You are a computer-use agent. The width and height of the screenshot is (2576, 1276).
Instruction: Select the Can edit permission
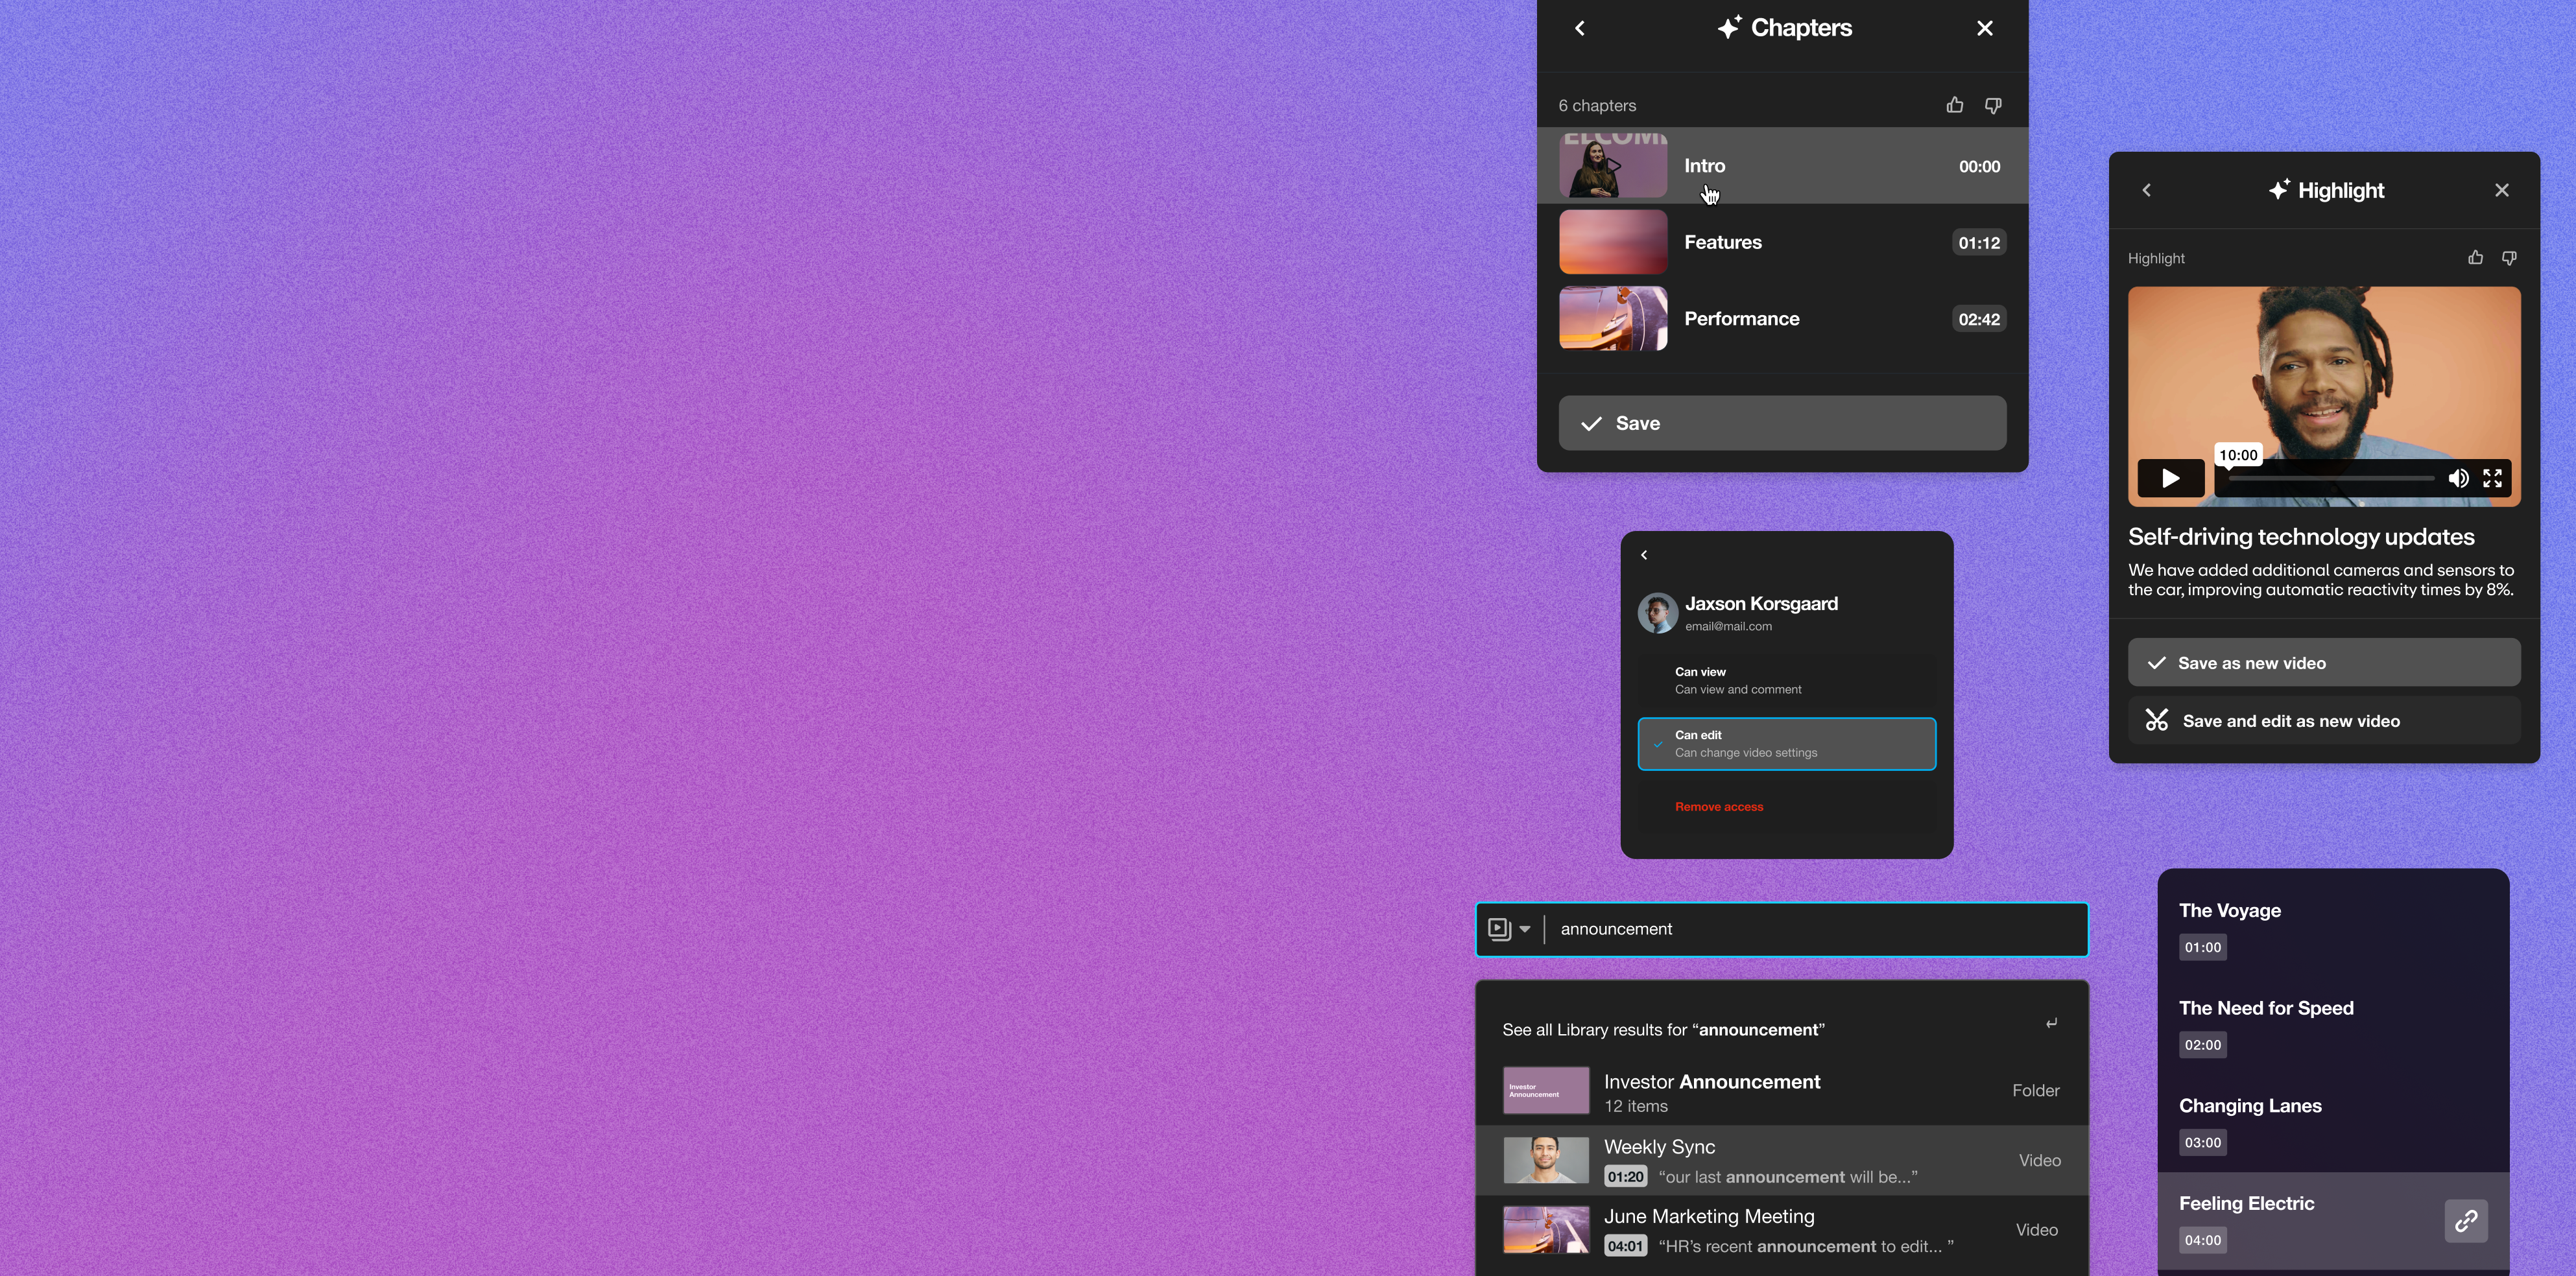click(1786, 744)
